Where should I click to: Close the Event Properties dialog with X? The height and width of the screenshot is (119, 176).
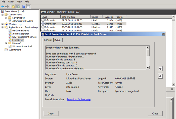[x=163, y=34]
